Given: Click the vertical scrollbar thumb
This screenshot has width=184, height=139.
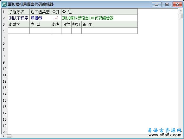Looking at the screenshot, I should 181,16.
